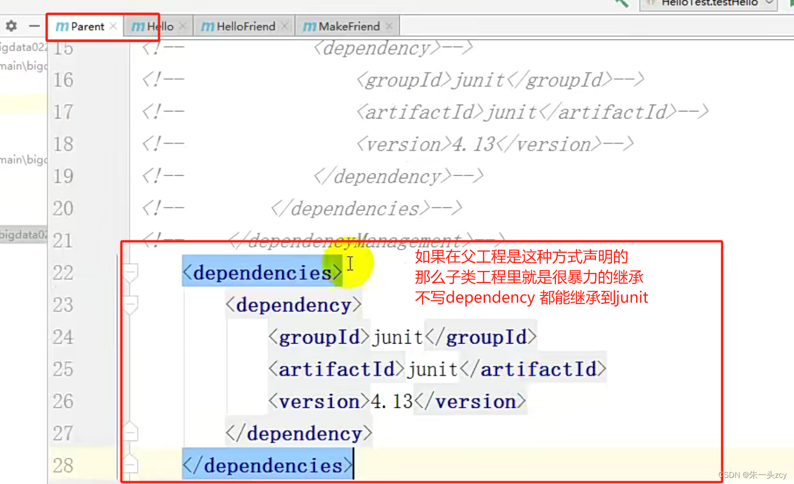Click line number 24 in the gutter

(63, 337)
